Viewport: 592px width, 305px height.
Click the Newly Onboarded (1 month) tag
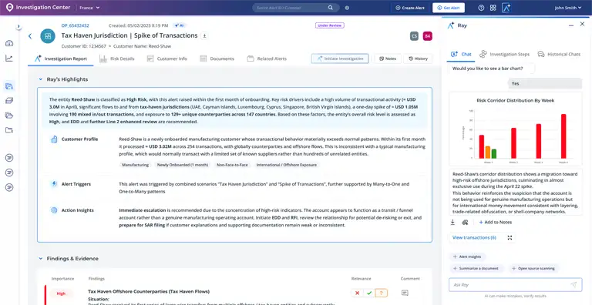pos(183,165)
